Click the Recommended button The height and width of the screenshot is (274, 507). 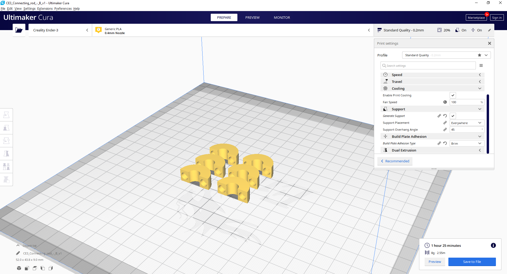[x=395, y=161]
